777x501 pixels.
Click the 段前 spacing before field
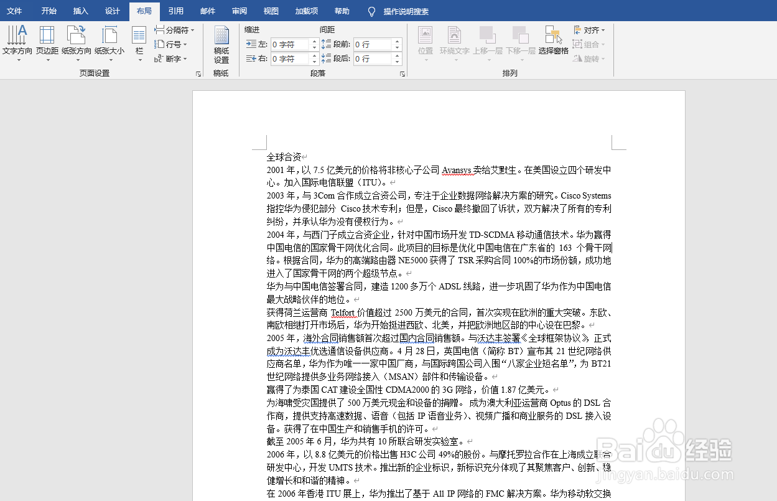(373, 44)
